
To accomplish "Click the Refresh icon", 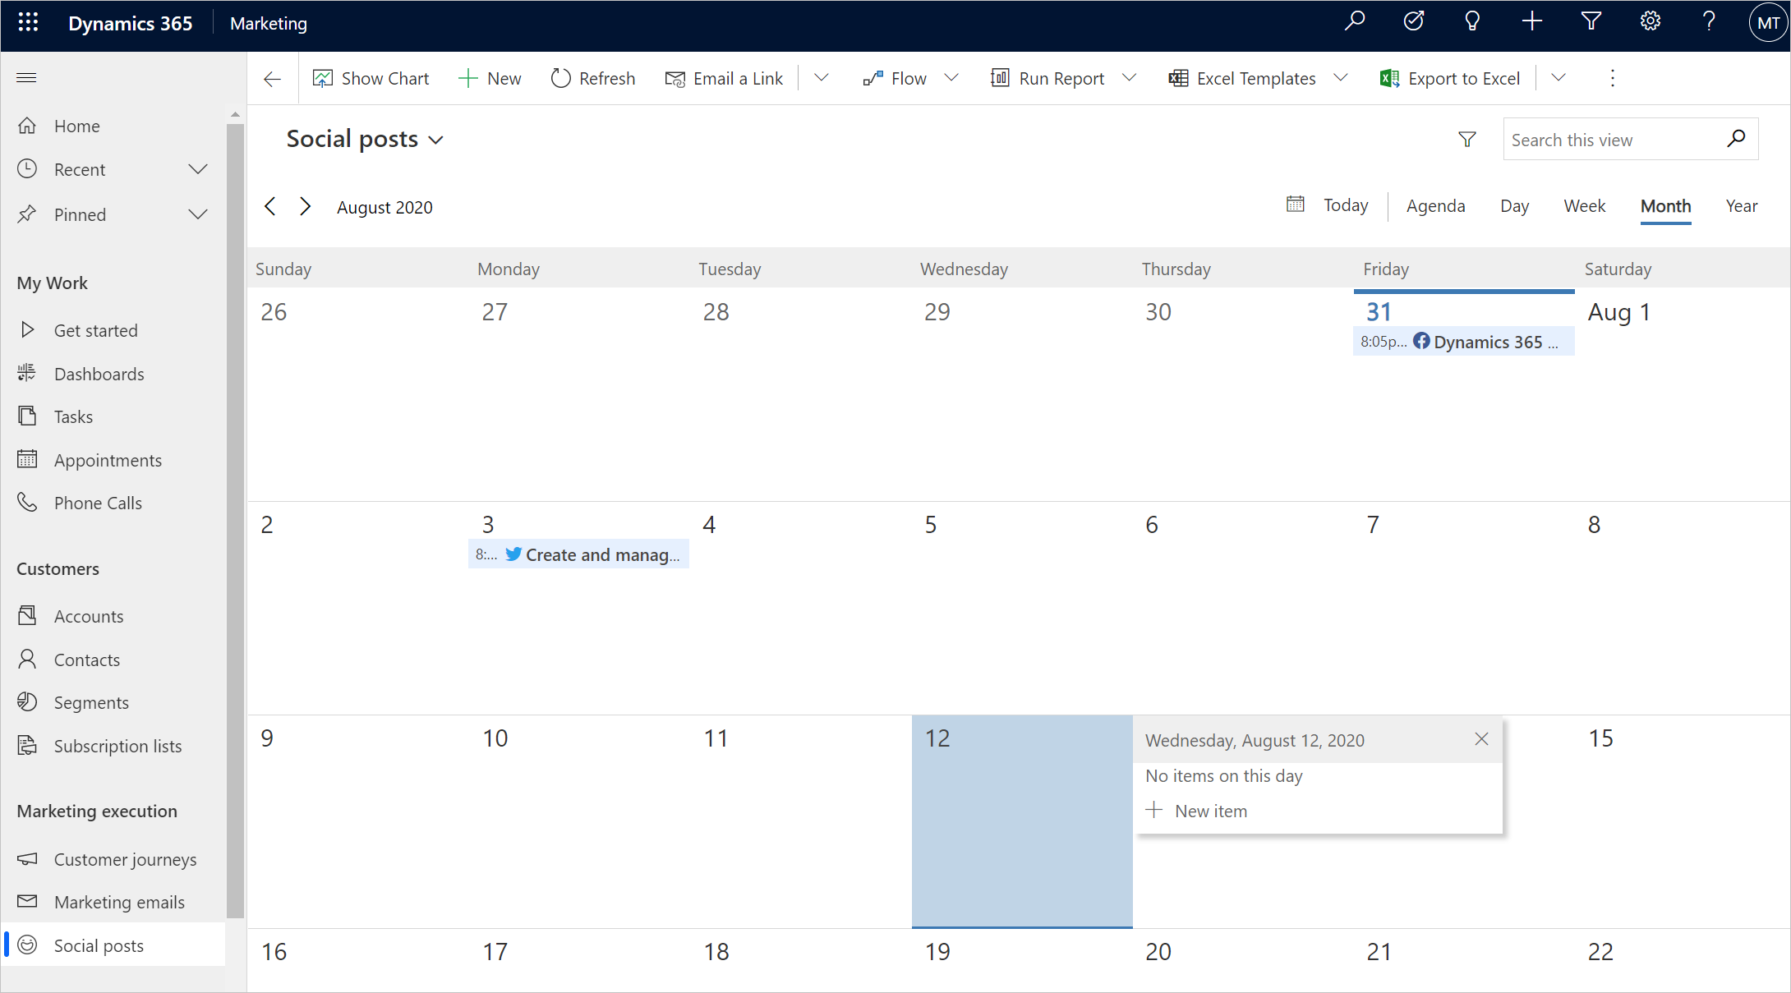I will pos(559,77).
